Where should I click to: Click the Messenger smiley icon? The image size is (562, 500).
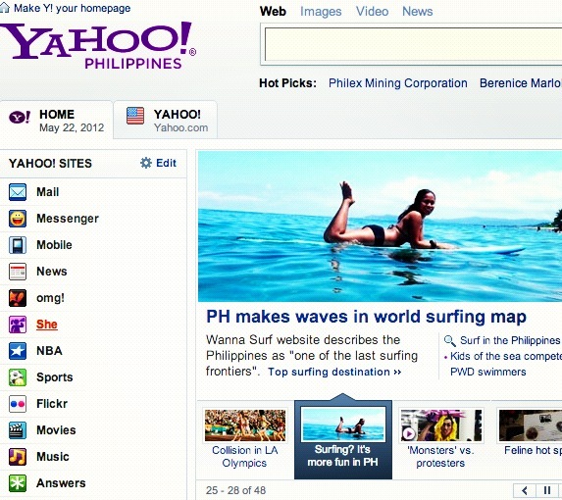(x=18, y=219)
